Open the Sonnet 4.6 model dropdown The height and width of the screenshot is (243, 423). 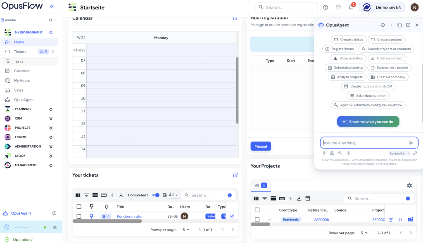[399, 153]
